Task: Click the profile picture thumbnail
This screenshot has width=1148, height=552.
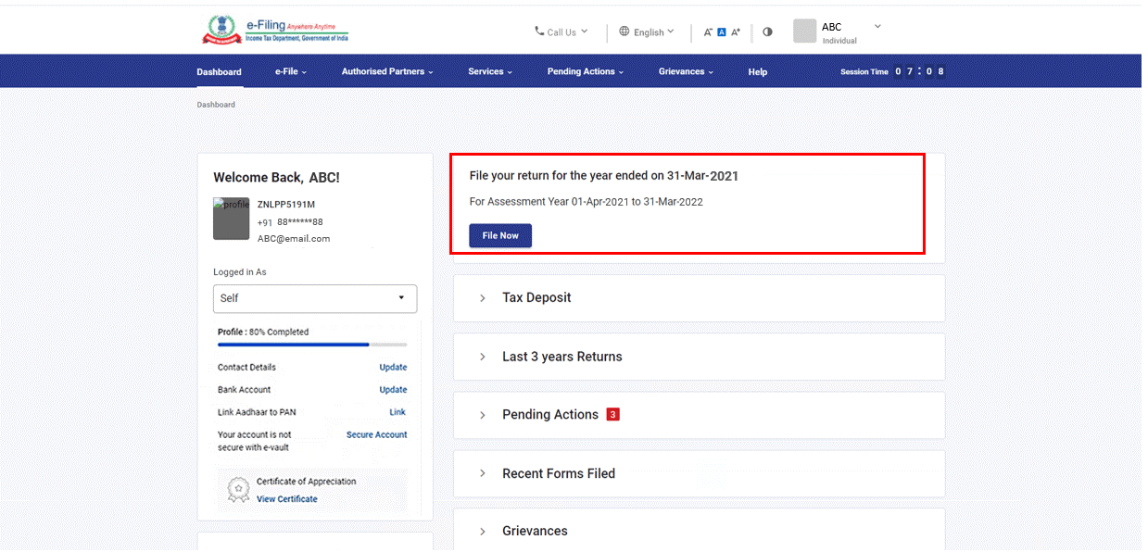Action: click(x=232, y=220)
